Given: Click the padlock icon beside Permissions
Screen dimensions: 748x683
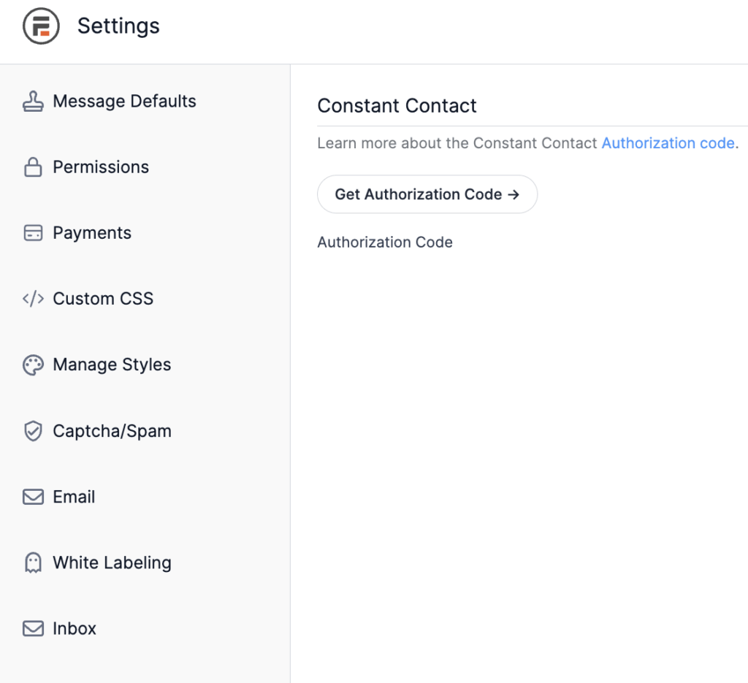Looking at the screenshot, I should coord(33,167).
